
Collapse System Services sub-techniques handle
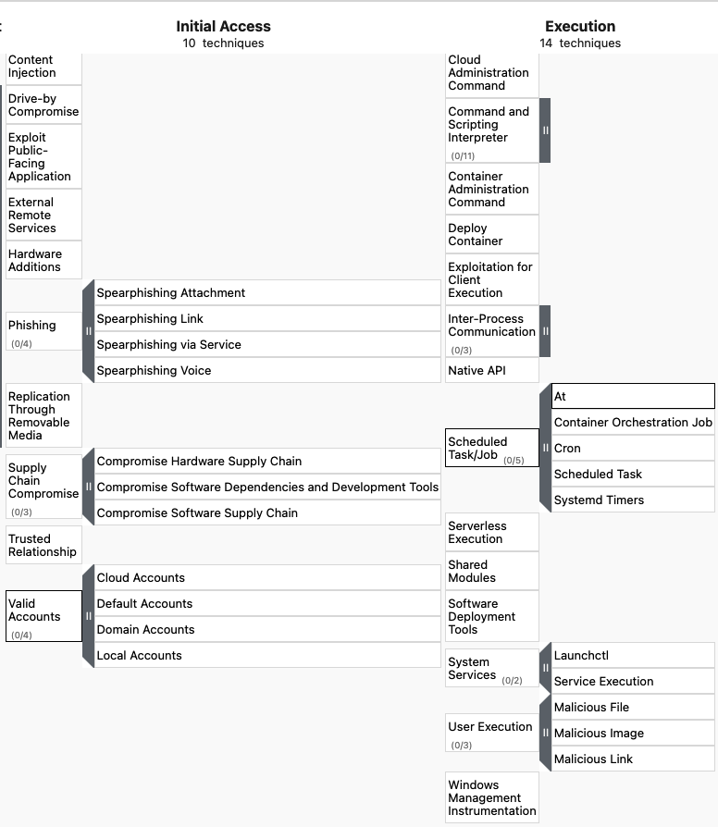click(546, 668)
